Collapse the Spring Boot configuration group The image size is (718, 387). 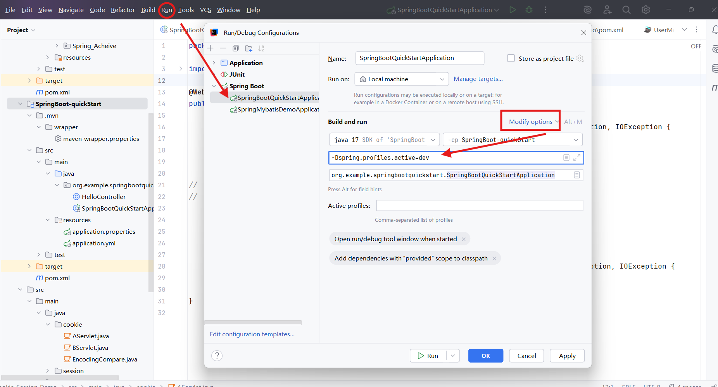214,86
